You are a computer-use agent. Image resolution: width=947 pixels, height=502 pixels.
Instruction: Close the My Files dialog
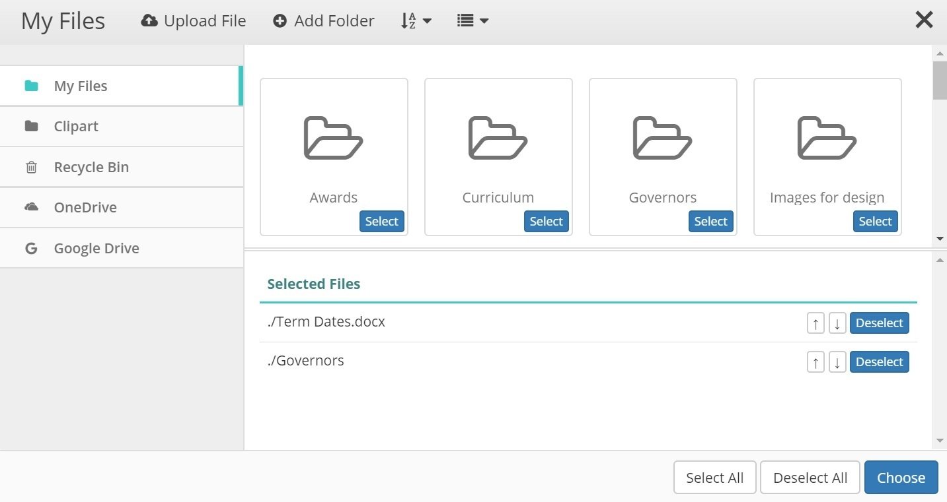[924, 20]
